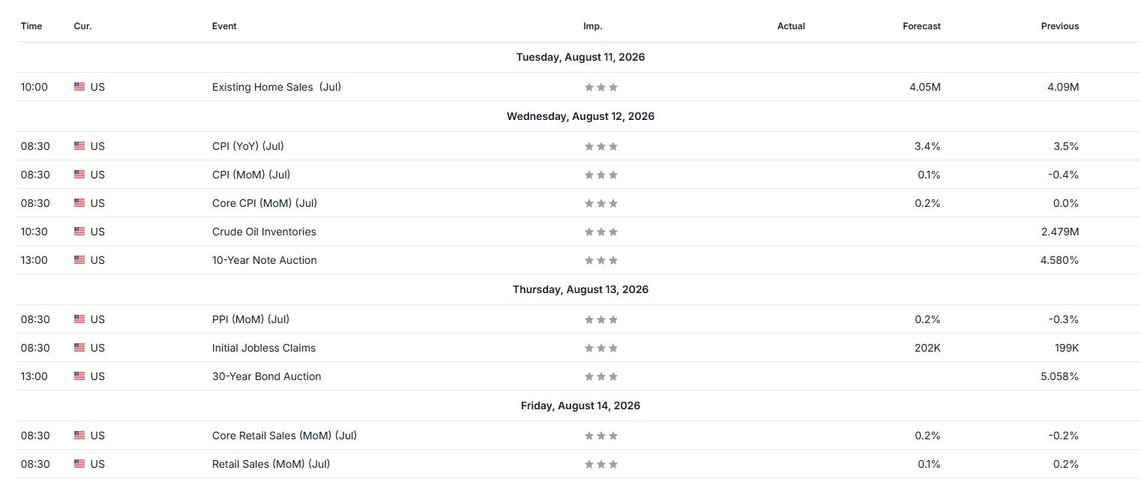Image resolution: width=1141 pixels, height=482 pixels.
Task: Click importance stars for Crude Oil Inventories
Action: pyautogui.click(x=601, y=232)
